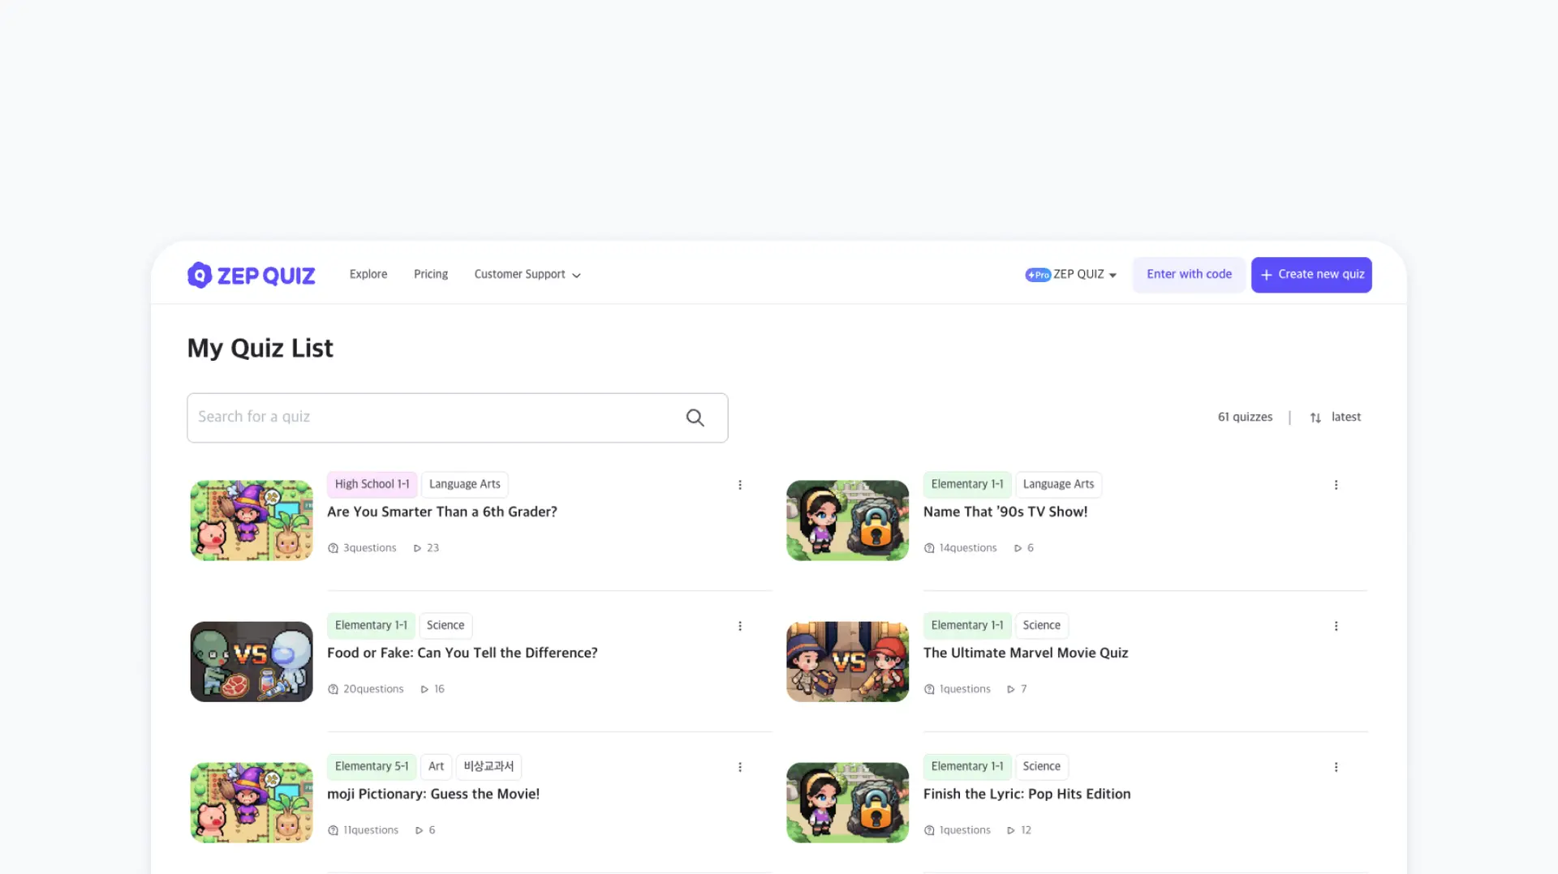Viewport: 1558px width, 874px height.
Task: Change sort order from latest
Action: coord(1345,417)
